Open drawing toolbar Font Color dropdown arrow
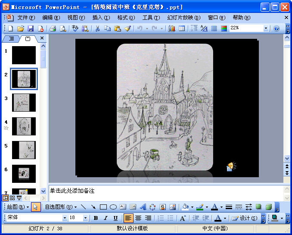 [x=221, y=207]
